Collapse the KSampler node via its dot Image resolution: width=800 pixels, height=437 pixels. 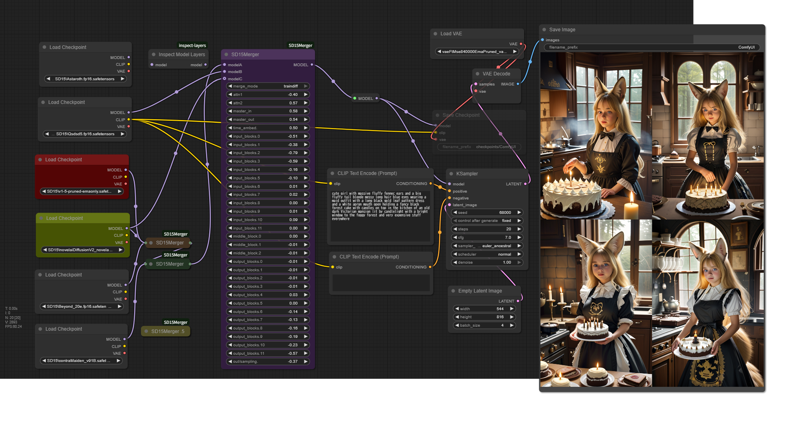pos(451,174)
